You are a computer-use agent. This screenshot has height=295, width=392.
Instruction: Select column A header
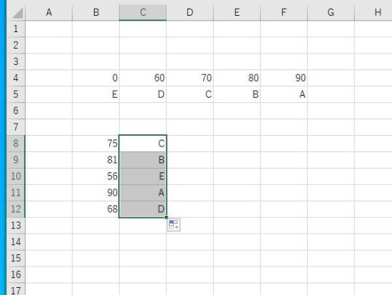pyautogui.click(x=48, y=12)
